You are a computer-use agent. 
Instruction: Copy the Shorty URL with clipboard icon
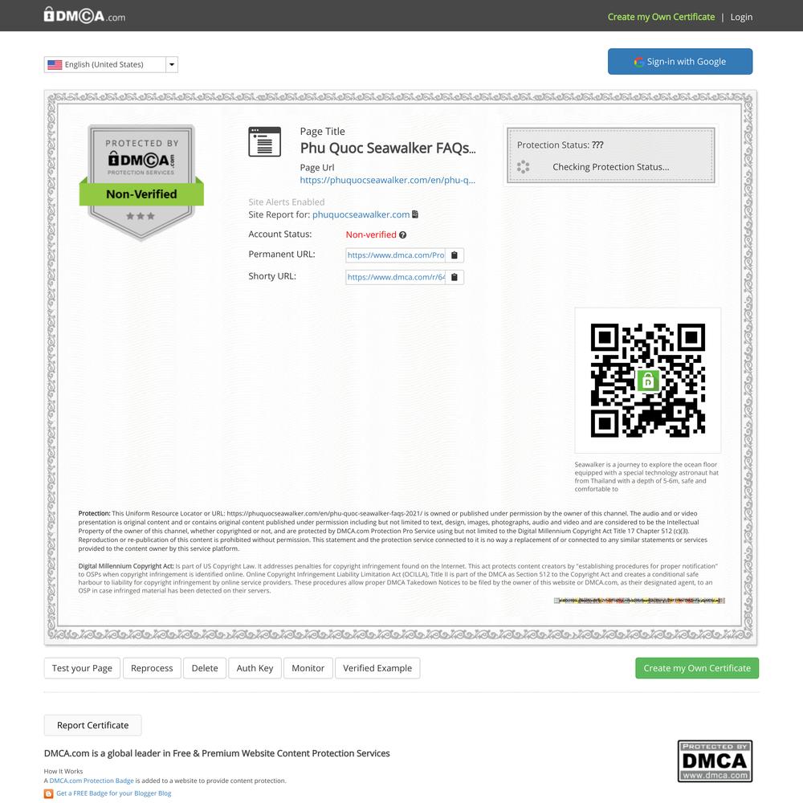point(454,277)
